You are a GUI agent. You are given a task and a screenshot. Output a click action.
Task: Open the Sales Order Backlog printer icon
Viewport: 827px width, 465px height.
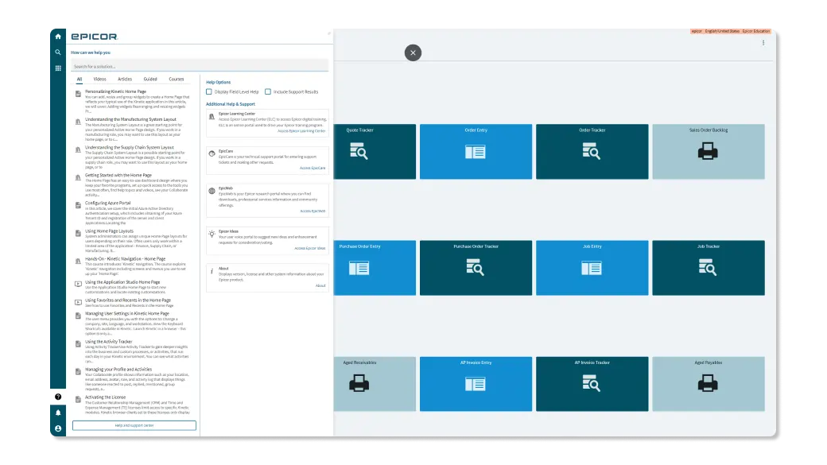click(708, 152)
